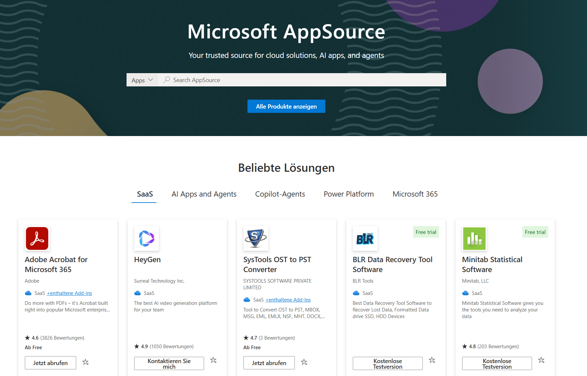Viewport: 587px width, 376px height.
Task: Favorite SysTools OST to PST Converter star
Action: coord(304,362)
